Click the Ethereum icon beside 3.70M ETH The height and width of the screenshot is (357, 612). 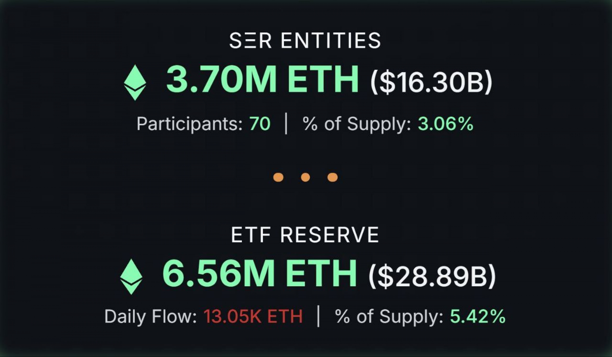pyautogui.click(x=135, y=82)
